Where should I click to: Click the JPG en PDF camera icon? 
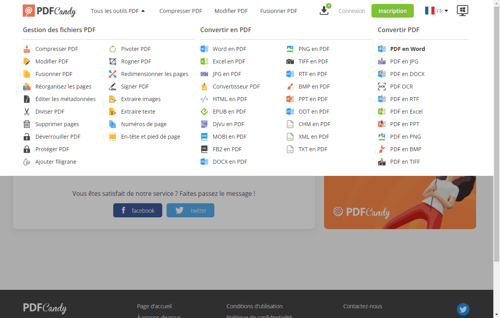point(204,74)
